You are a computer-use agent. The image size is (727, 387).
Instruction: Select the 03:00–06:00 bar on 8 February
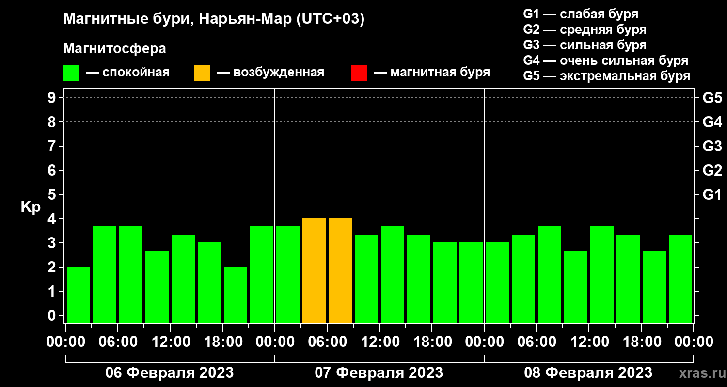click(x=523, y=279)
